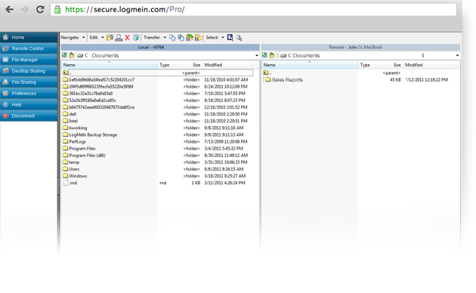Refresh the remote pane listing
Screen dimensions: 476x293
tap(264, 55)
